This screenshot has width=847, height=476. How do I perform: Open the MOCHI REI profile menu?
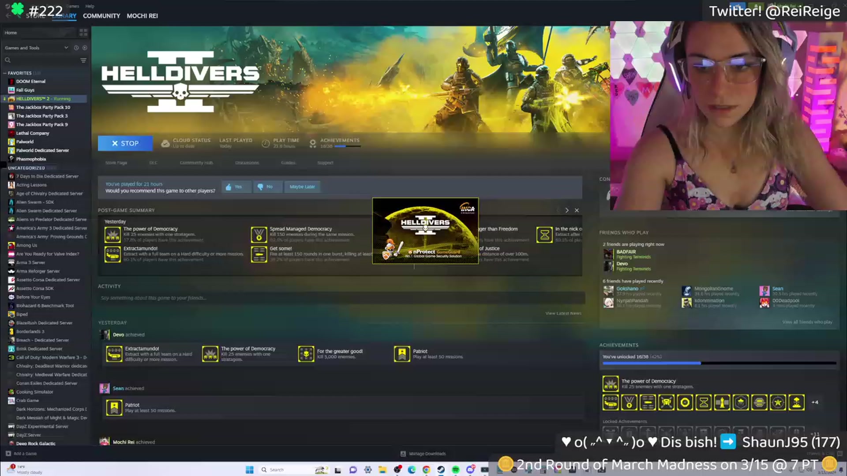click(142, 16)
